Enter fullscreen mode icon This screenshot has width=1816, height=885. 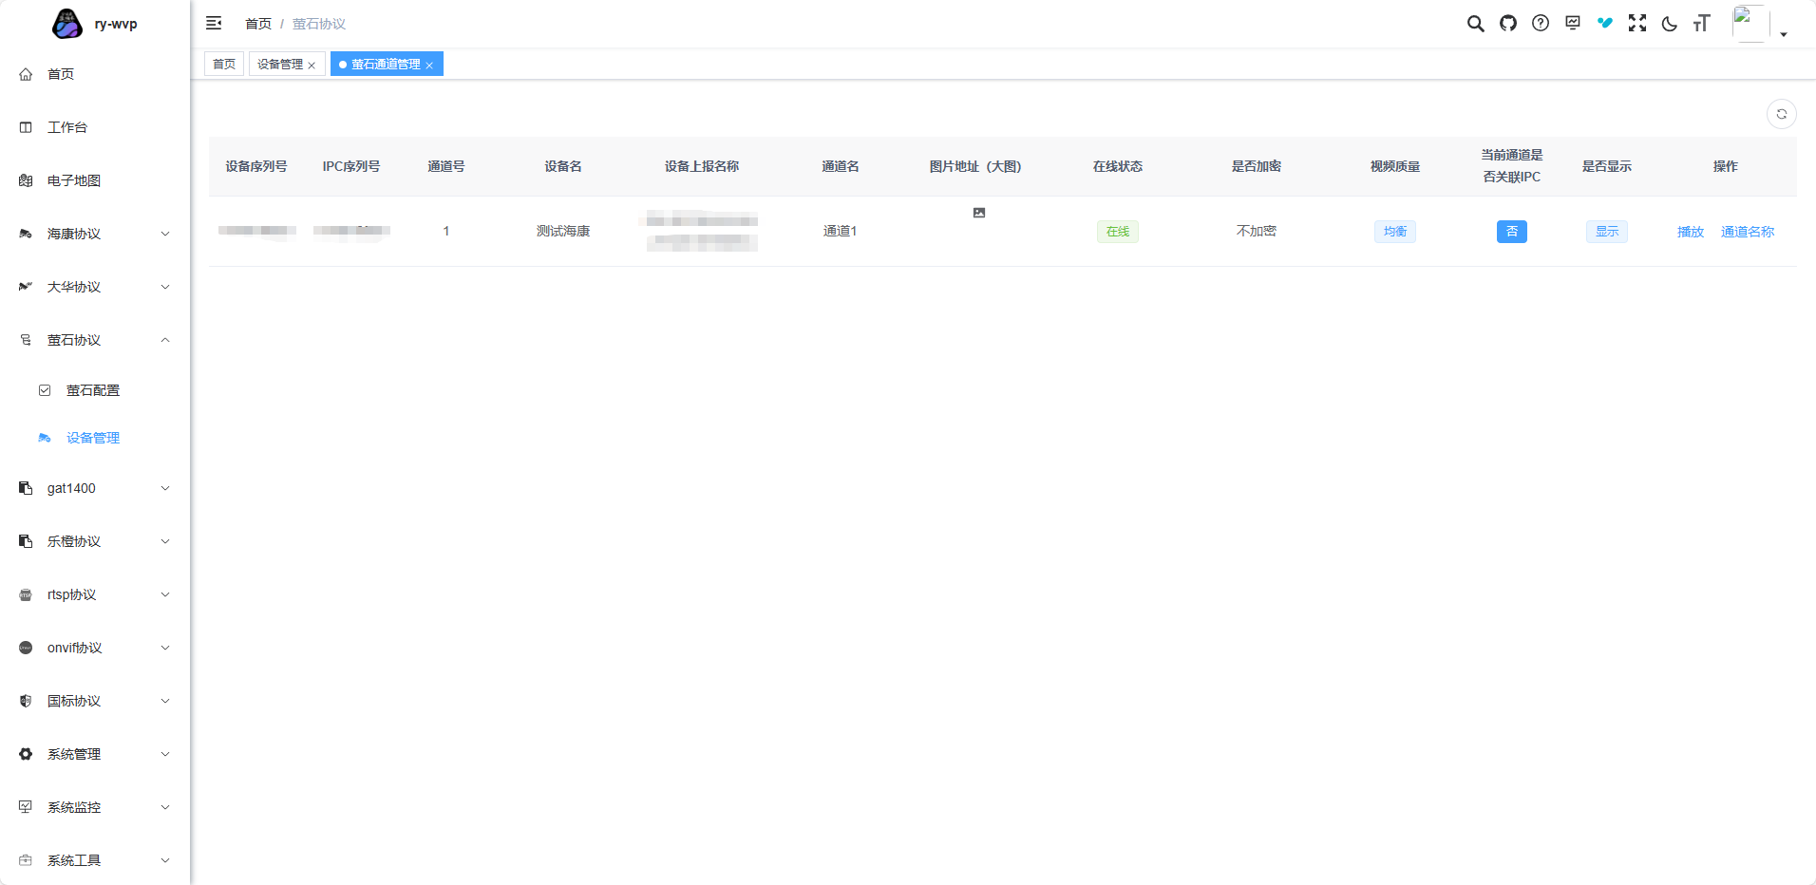coord(1637,24)
